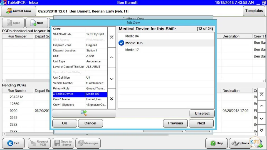Open Help
Screen dimensions: 267x150
tap(216, 143)
